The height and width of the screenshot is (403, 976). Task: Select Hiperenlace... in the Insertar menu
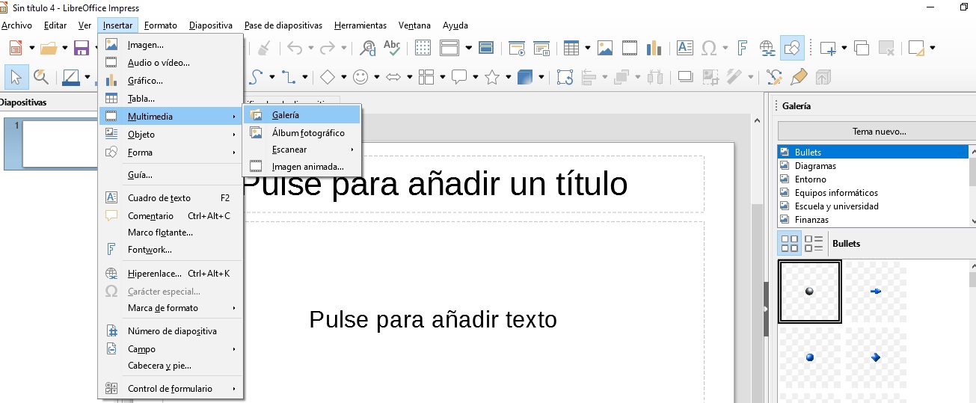pos(171,274)
